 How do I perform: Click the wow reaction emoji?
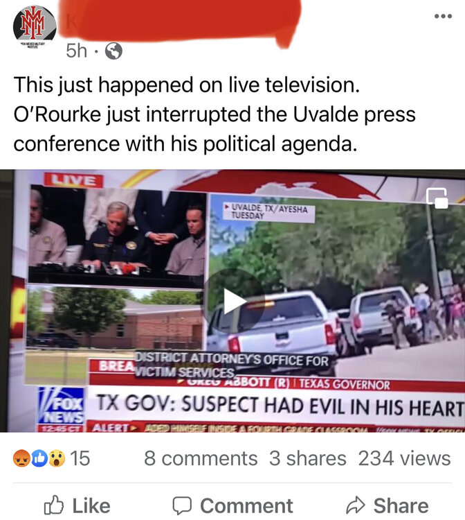[57, 458]
